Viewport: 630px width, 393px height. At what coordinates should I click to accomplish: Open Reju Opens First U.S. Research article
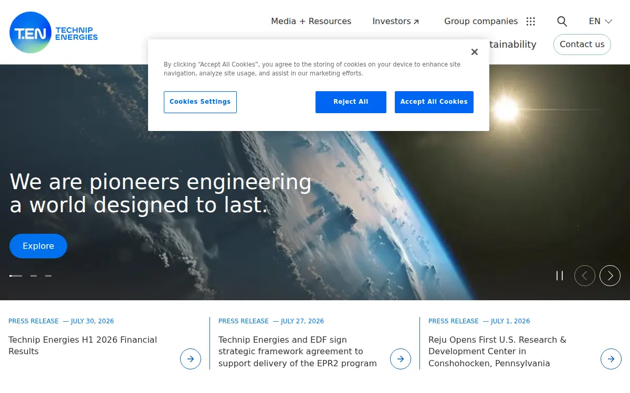(497, 352)
